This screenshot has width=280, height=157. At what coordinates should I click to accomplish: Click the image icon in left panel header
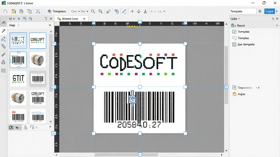[x=25, y=19]
